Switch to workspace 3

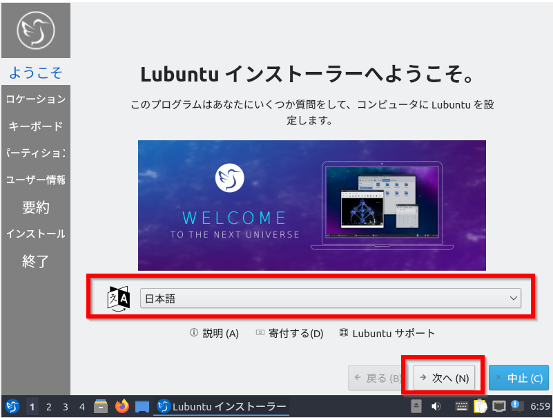tap(66, 407)
